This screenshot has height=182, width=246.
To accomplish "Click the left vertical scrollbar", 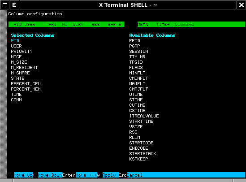I will pos(4,94).
